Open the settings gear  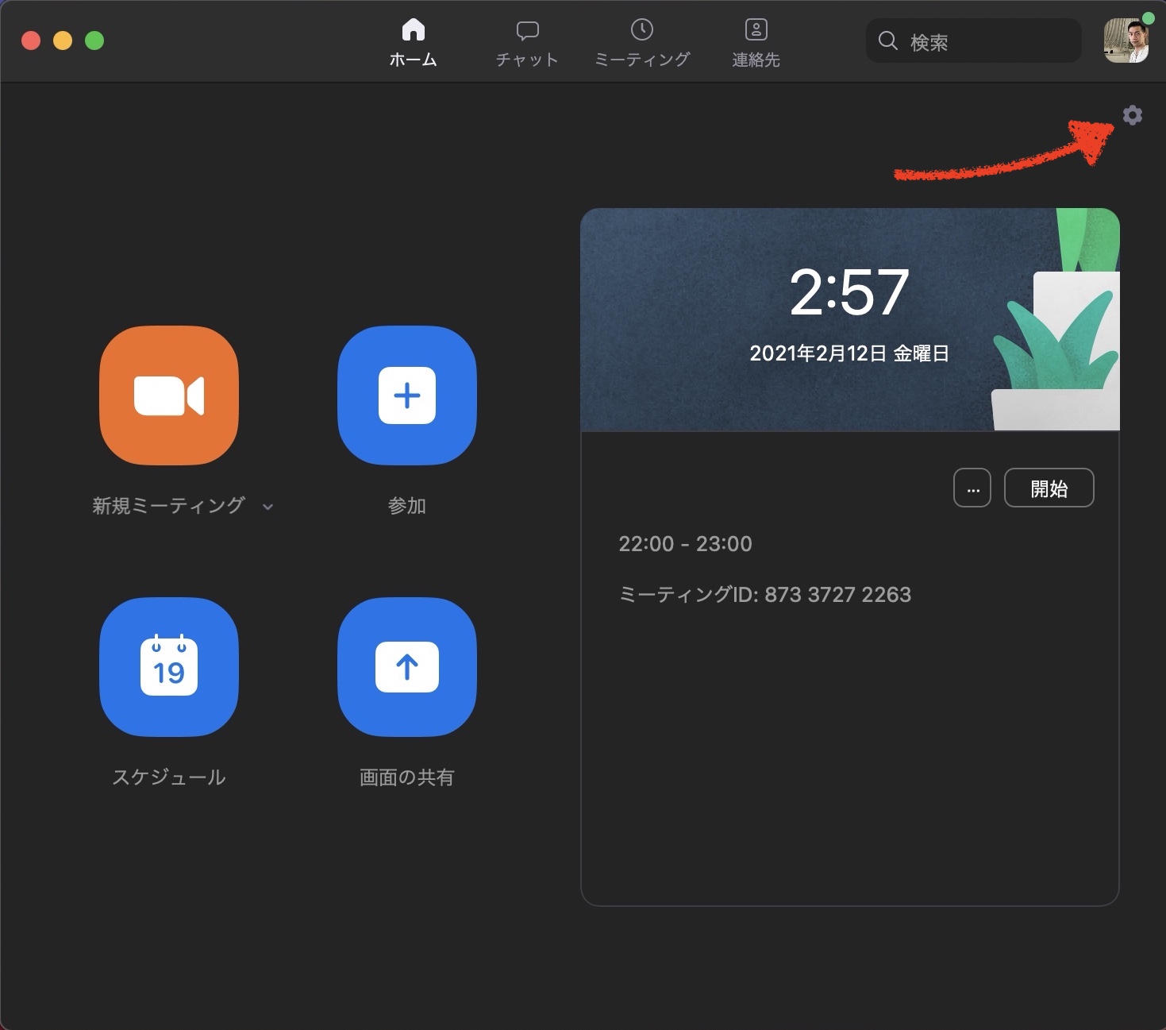pos(1133,115)
